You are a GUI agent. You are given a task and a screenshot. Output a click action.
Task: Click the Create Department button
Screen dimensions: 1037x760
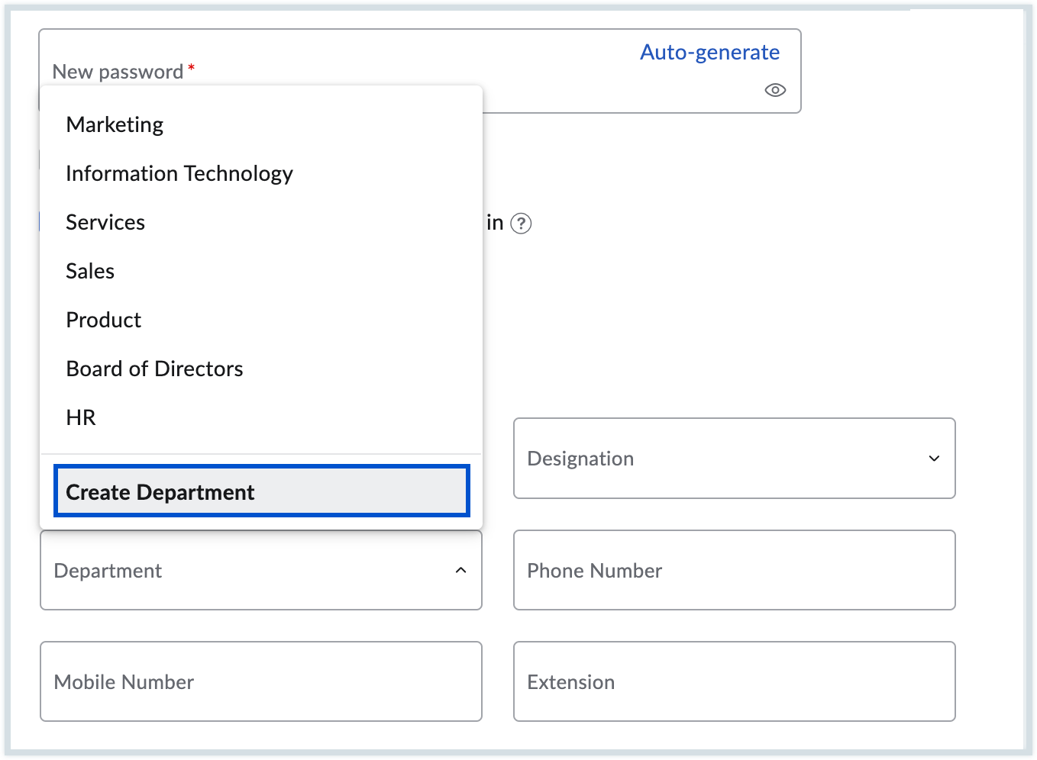coord(261,491)
